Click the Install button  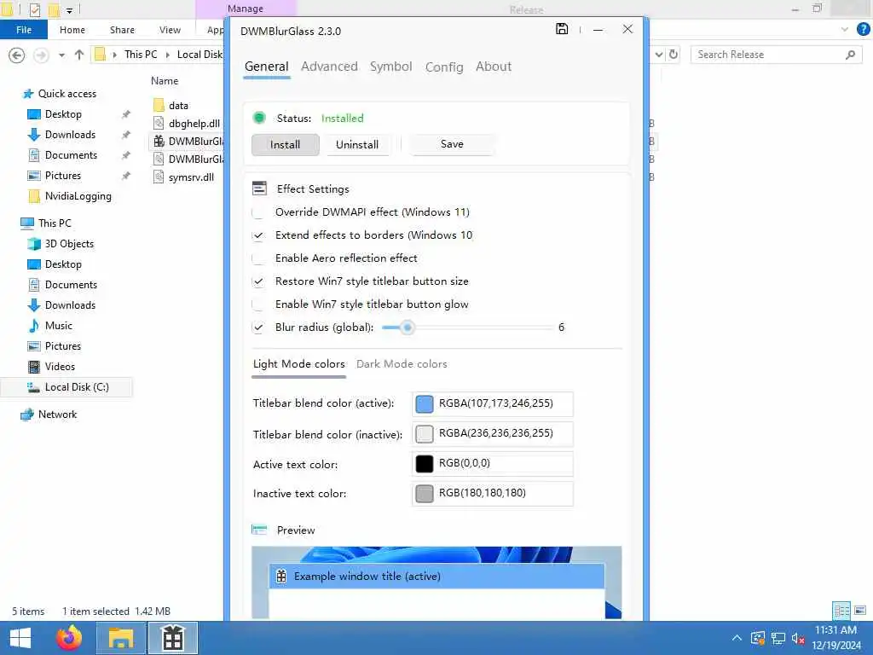click(x=285, y=145)
